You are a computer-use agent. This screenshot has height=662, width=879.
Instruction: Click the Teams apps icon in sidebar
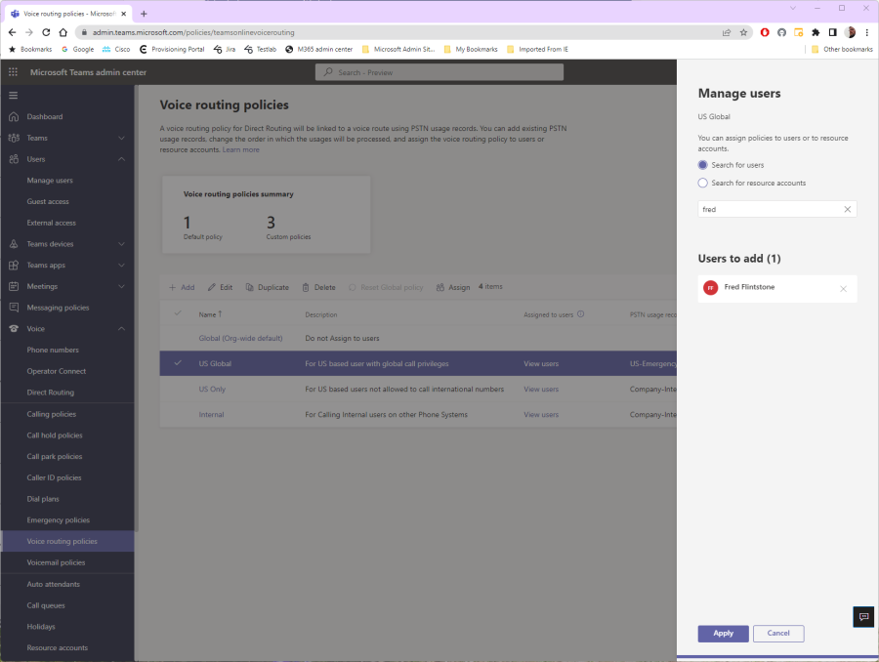(14, 266)
